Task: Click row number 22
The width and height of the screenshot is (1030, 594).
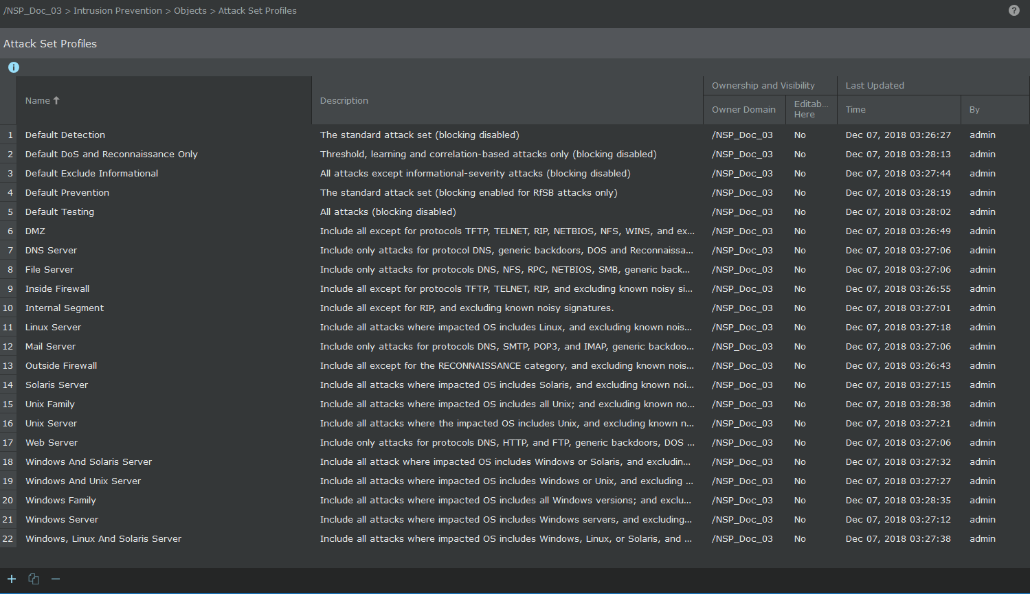Action: [8, 539]
